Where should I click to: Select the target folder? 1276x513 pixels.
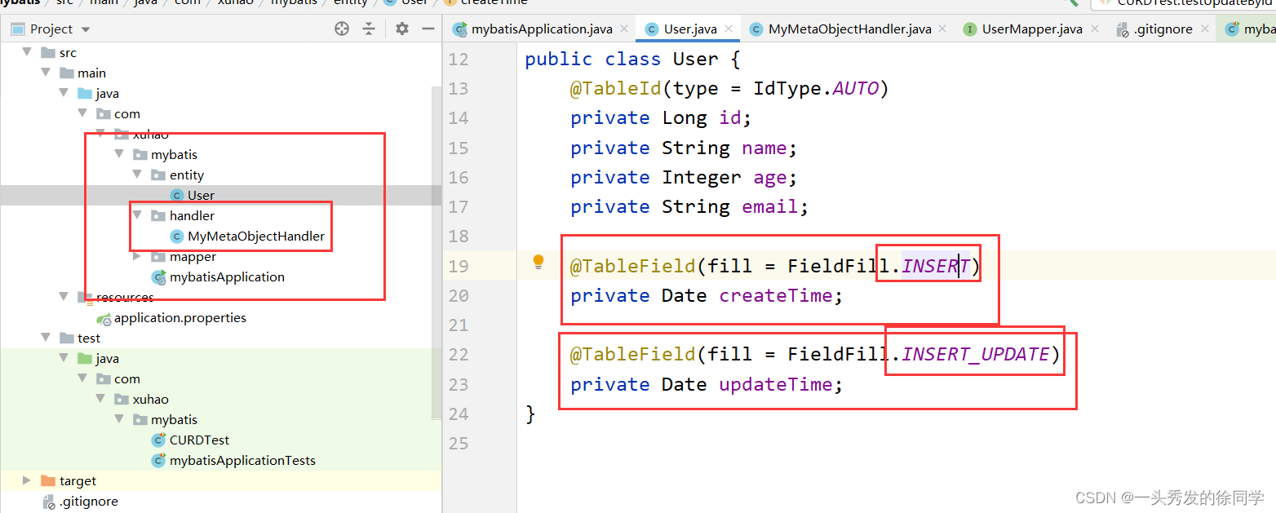pyautogui.click(x=78, y=480)
